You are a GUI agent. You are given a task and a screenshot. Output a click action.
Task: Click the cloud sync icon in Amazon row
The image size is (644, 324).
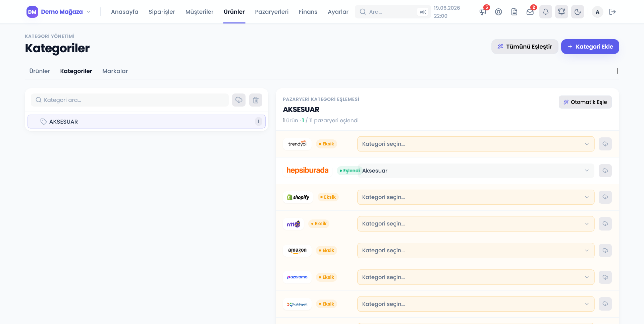coord(605,251)
